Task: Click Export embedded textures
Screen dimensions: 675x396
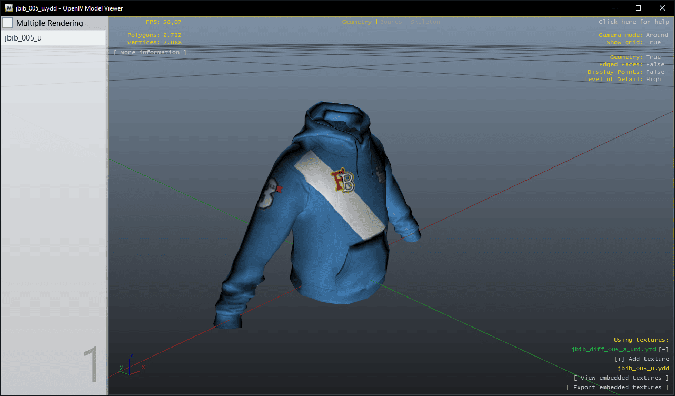Action: (x=618, y=387)
